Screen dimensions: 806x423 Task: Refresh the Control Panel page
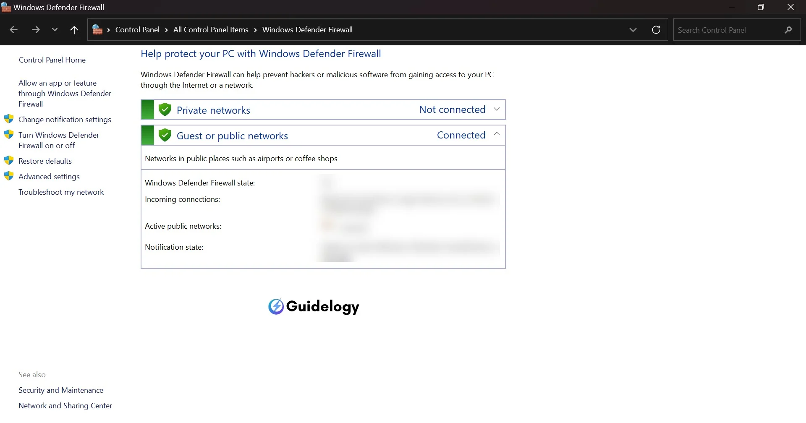(x=656, y=30)
